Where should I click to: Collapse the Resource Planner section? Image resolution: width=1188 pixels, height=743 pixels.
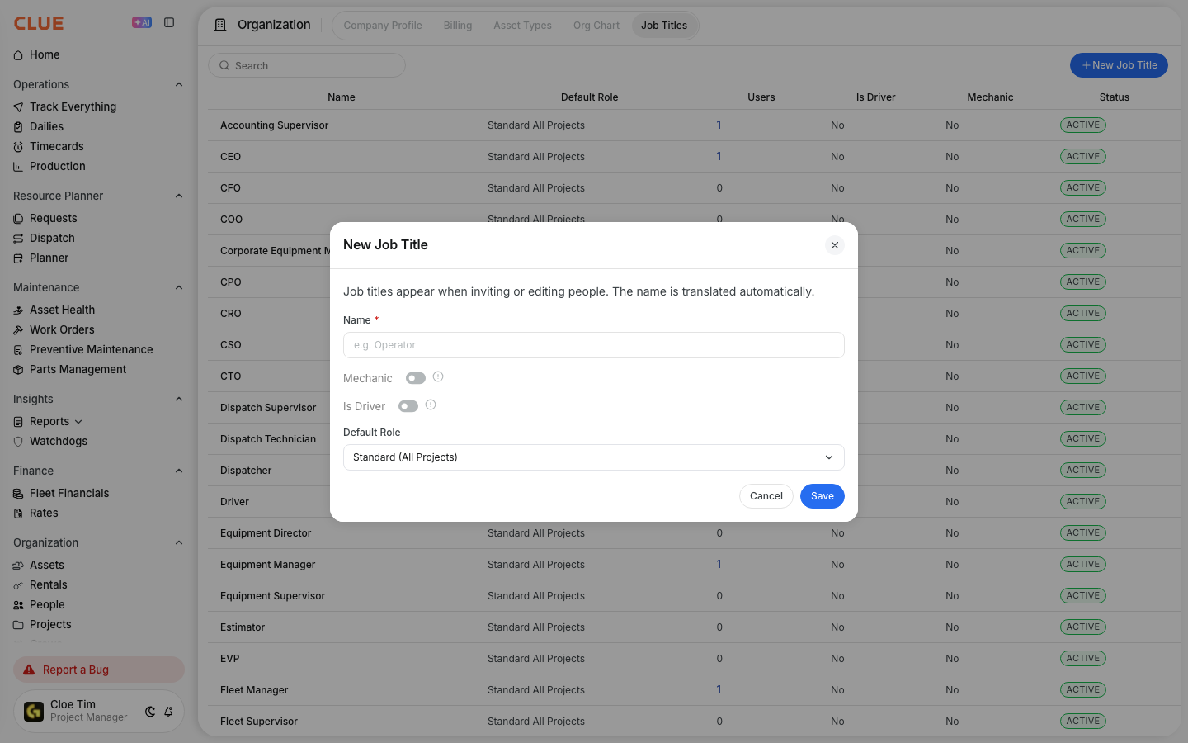click(x=179, y=196)
